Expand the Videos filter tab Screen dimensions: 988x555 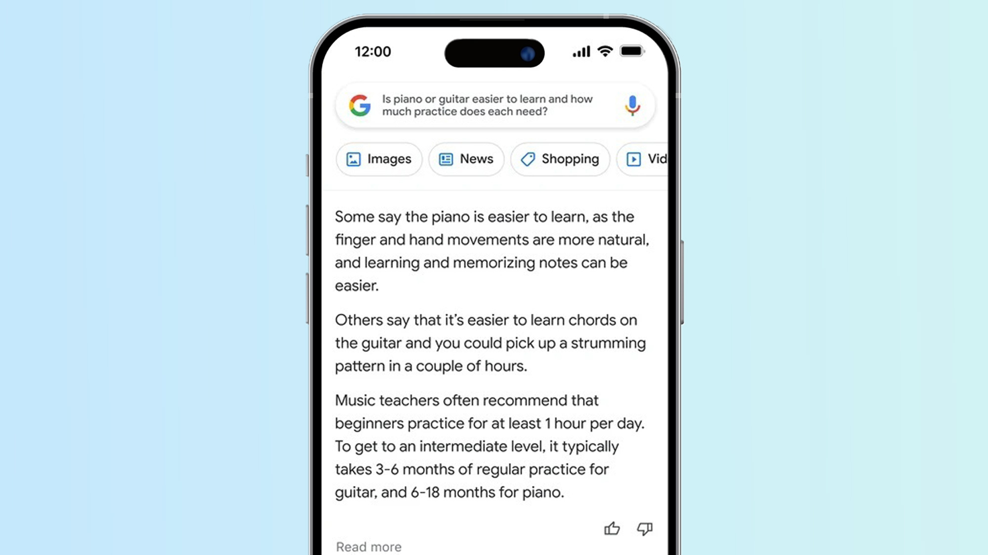pos(649,158)
